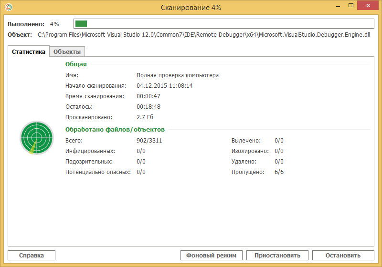Viewport: 382px width, 267px height.
Task: Click the Вылечено label
Action: (x=246, y=140)
